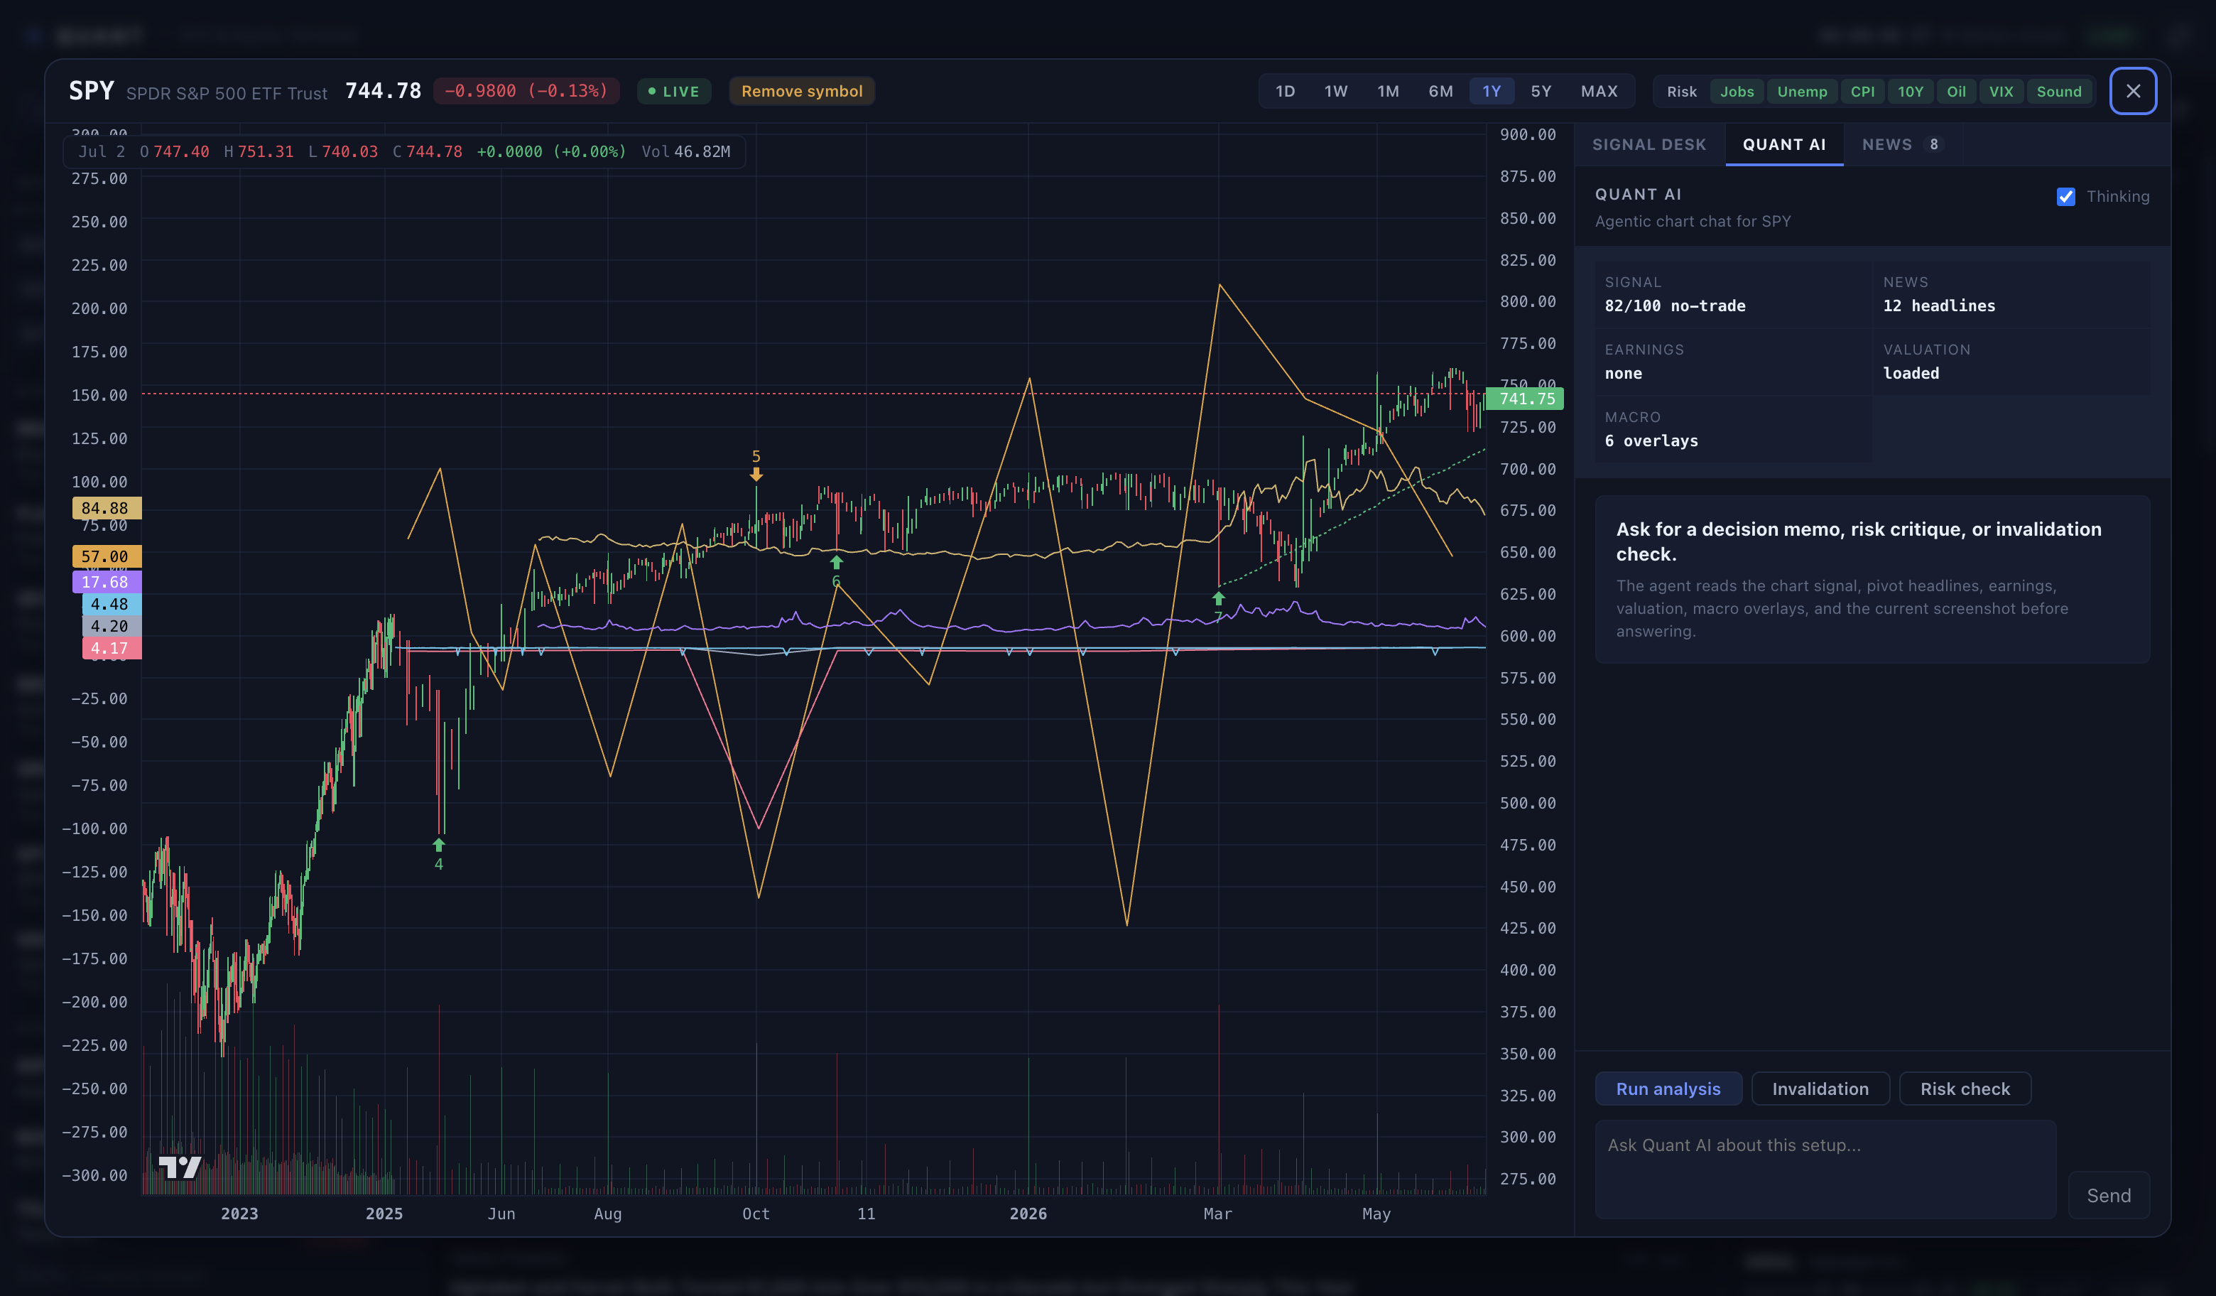Toggle the Unemp macro overlay
The height and width of the screenshot is (1296, 2216).
(1802, 92)
